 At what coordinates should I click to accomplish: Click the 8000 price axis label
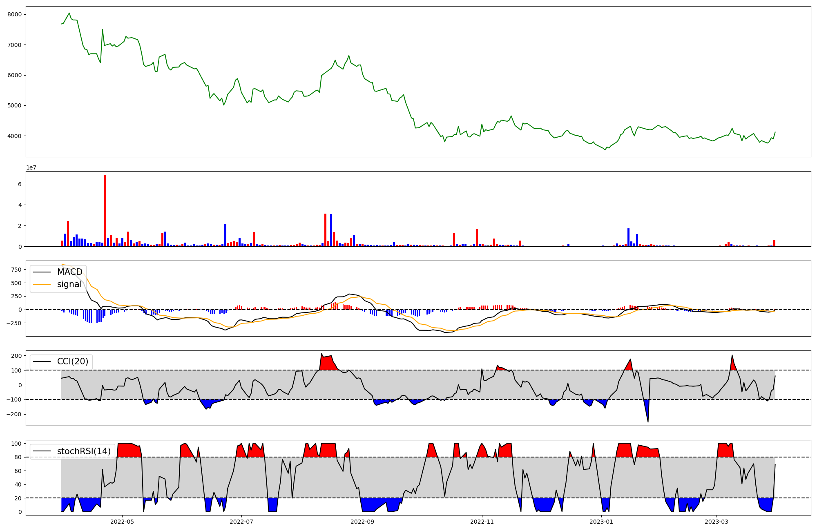tap(15, 14)
